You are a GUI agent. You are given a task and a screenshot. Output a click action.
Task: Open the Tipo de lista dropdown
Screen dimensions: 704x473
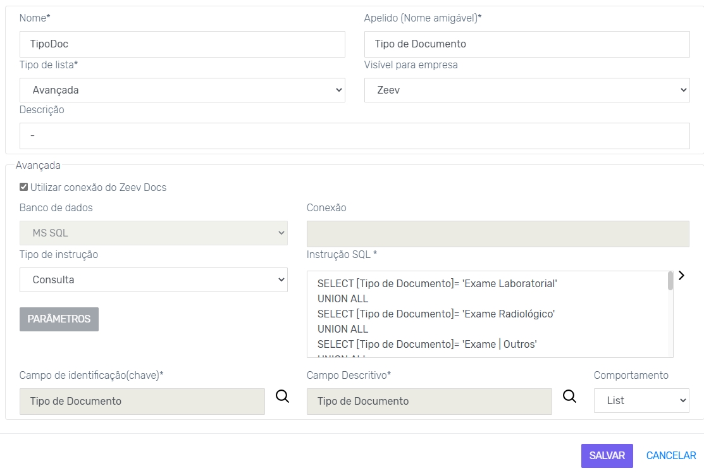(182, 90)
